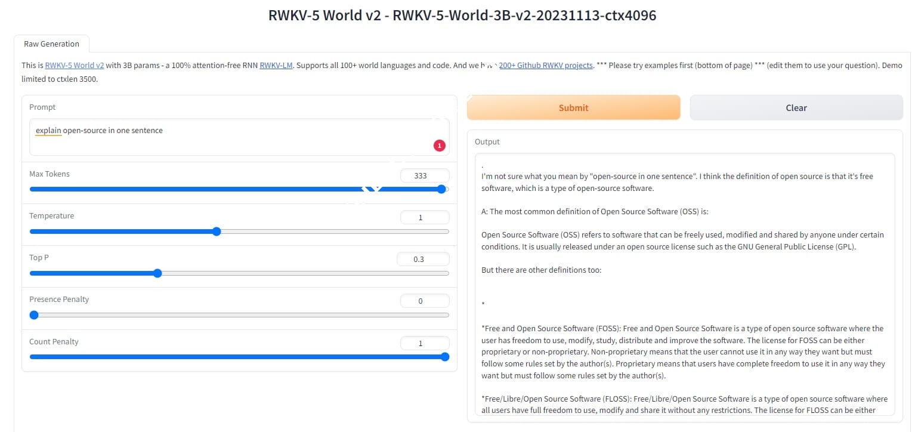Click the Count Penalty slider handle
Screen dimensions: 915x432
444,357
